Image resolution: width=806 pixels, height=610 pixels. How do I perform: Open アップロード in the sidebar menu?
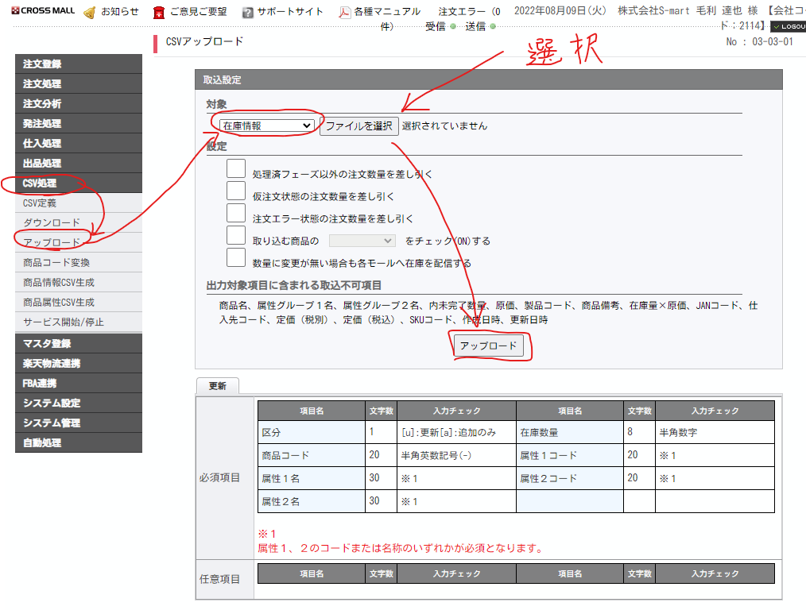52,242
